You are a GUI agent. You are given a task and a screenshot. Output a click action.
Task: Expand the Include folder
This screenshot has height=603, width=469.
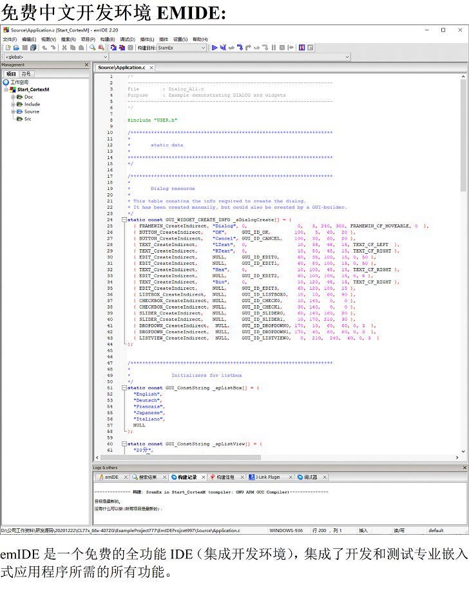(x=13, y=104)
